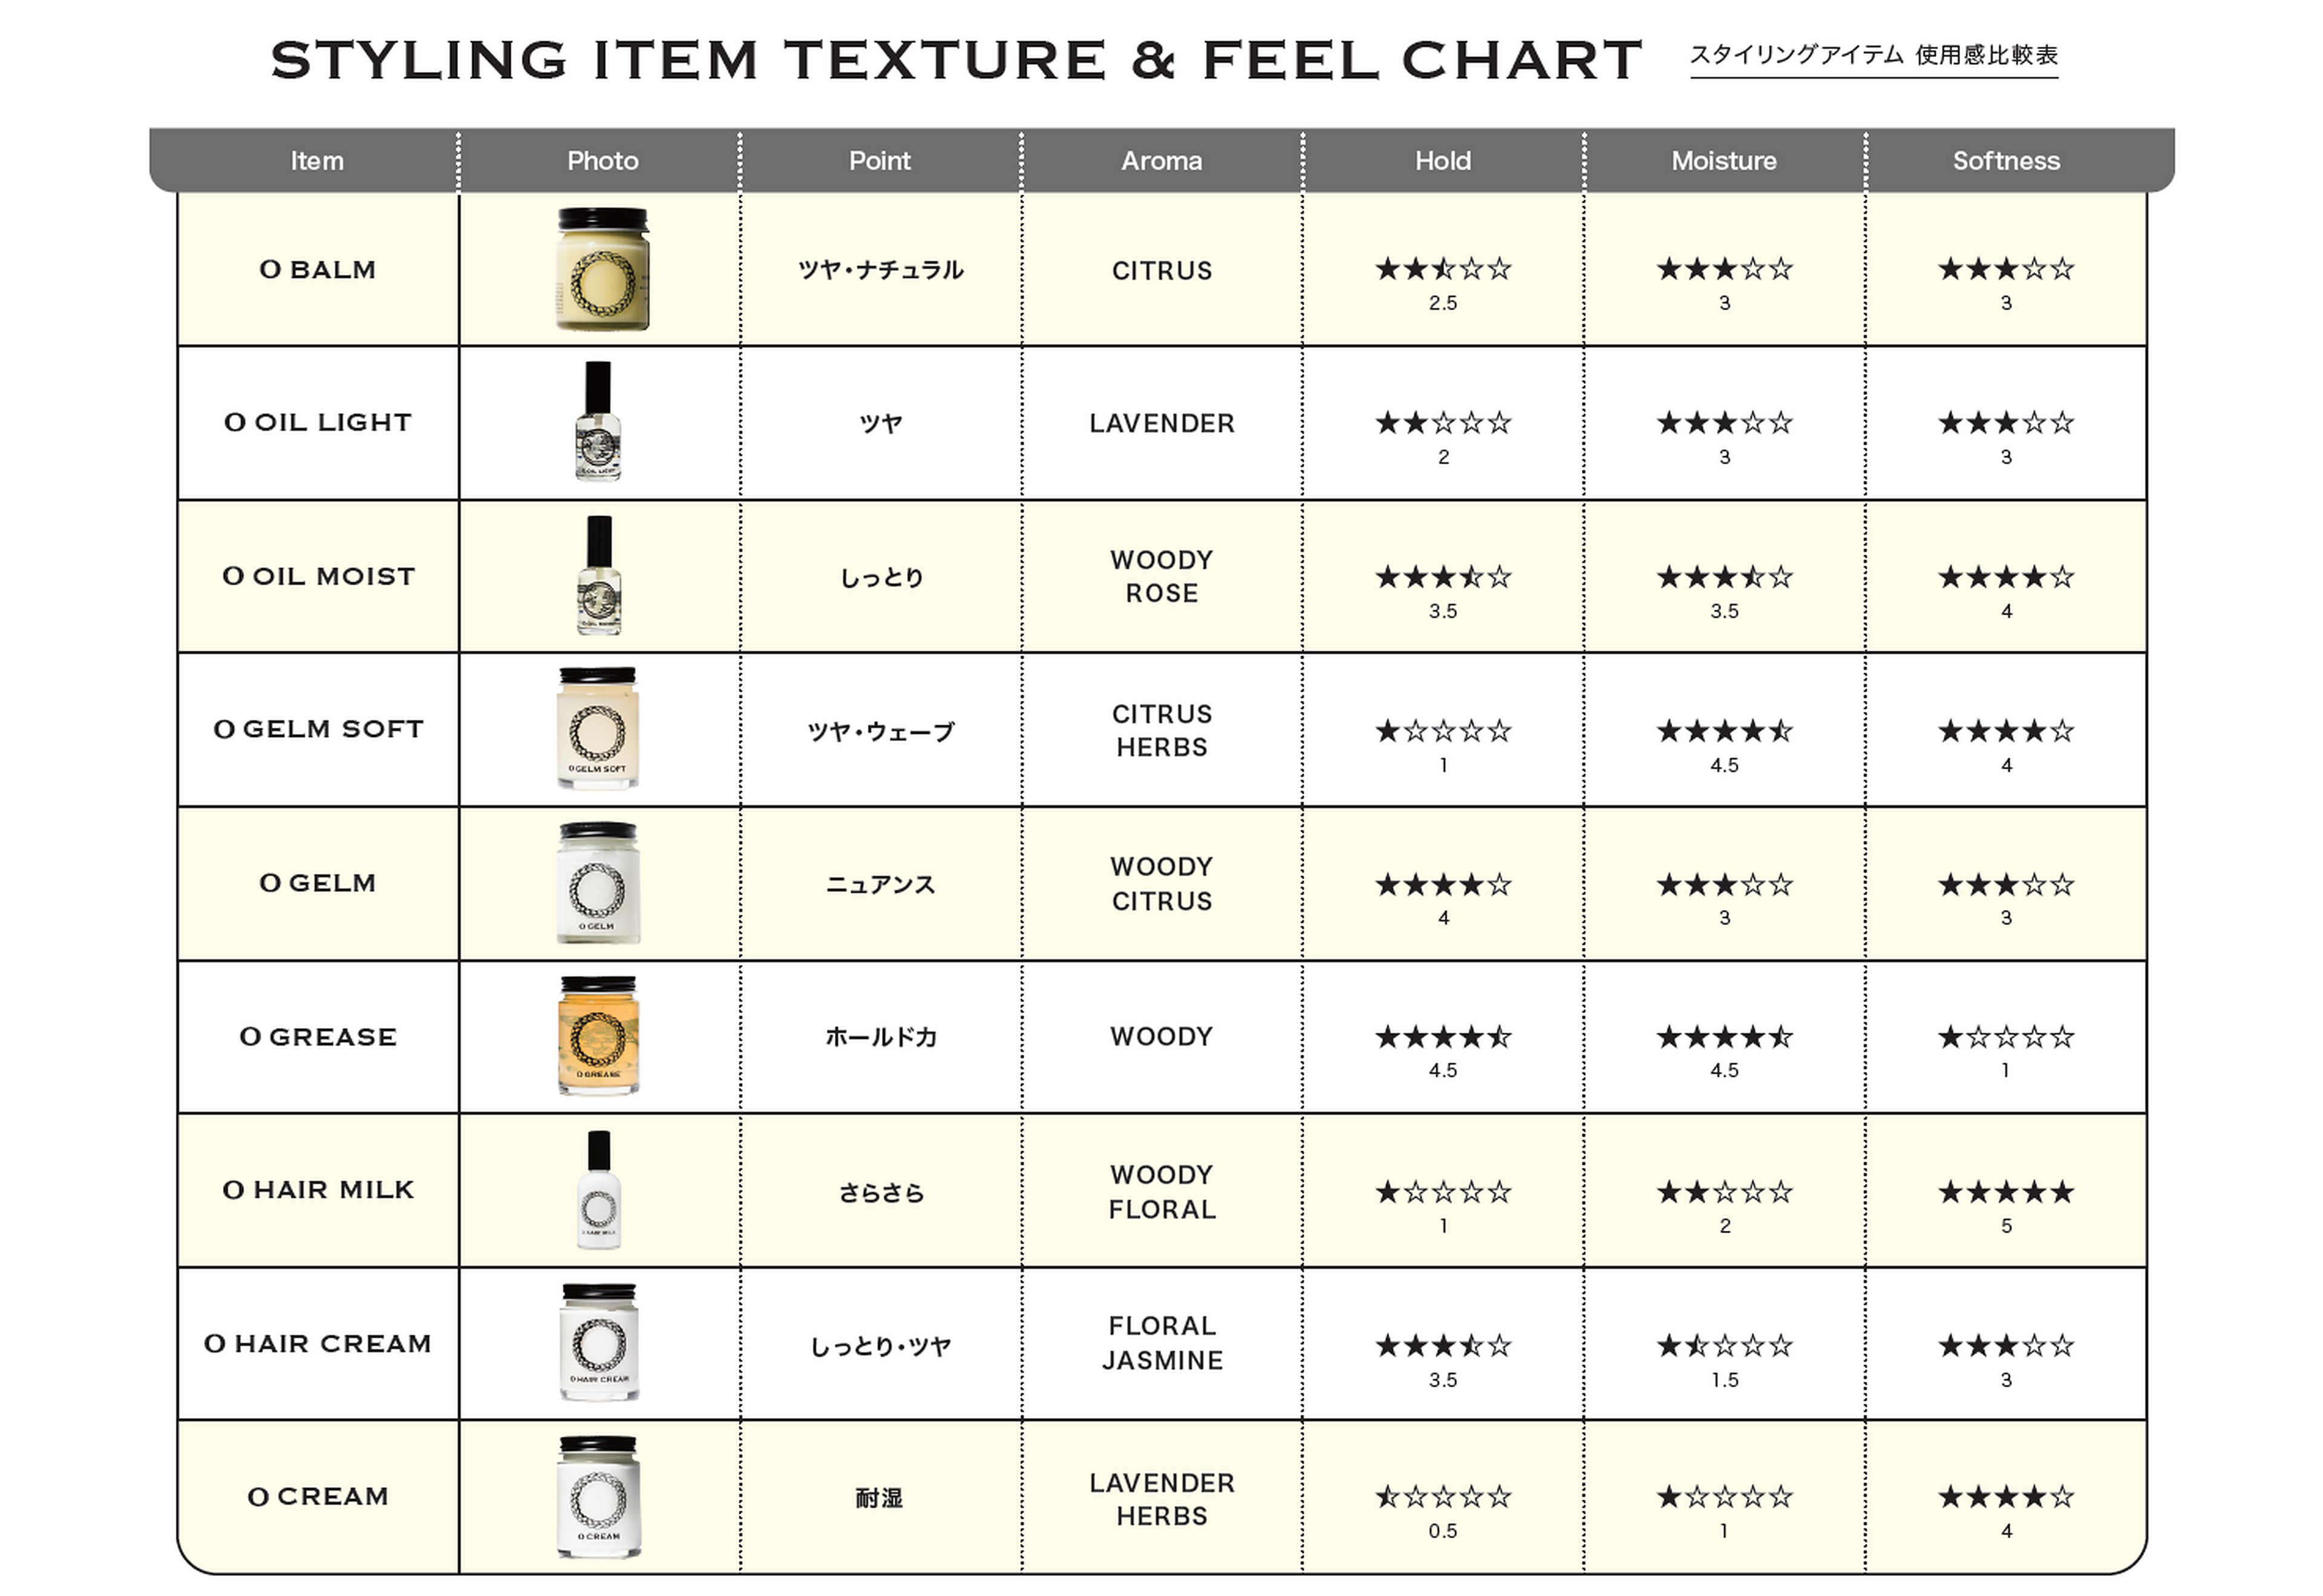Screen dimensions: 2323x1596
Task: Click the O GELM SOFT item name
Action: [x=318, y=729]
